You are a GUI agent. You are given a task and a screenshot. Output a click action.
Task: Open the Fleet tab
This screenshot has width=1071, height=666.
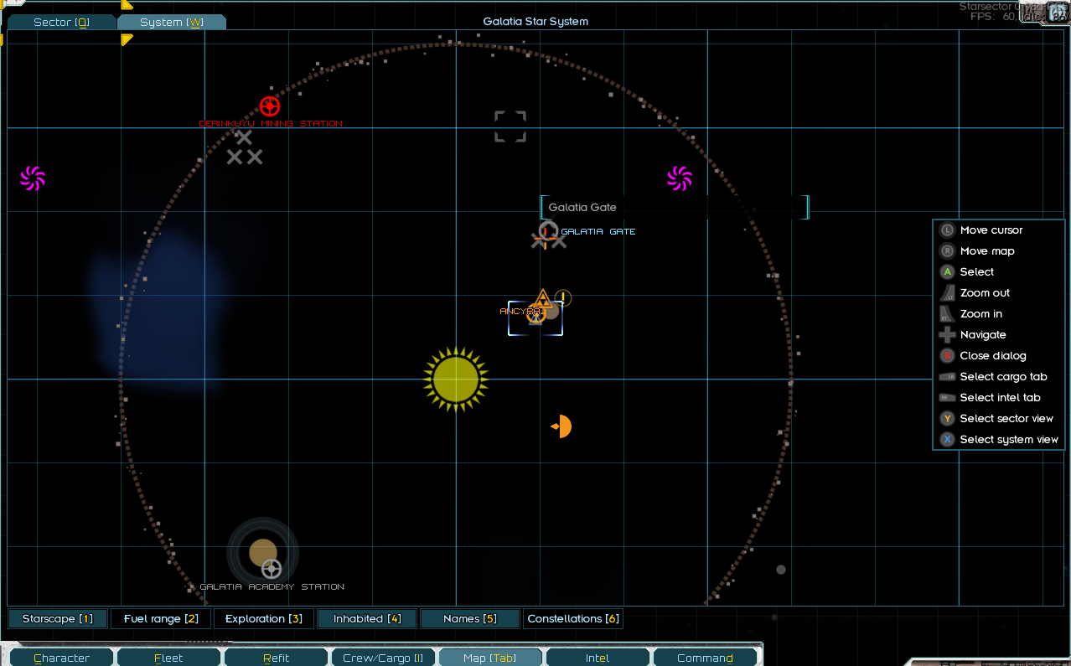coord(168,658)
